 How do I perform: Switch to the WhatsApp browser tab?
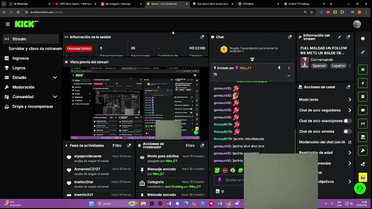point(29,4)
